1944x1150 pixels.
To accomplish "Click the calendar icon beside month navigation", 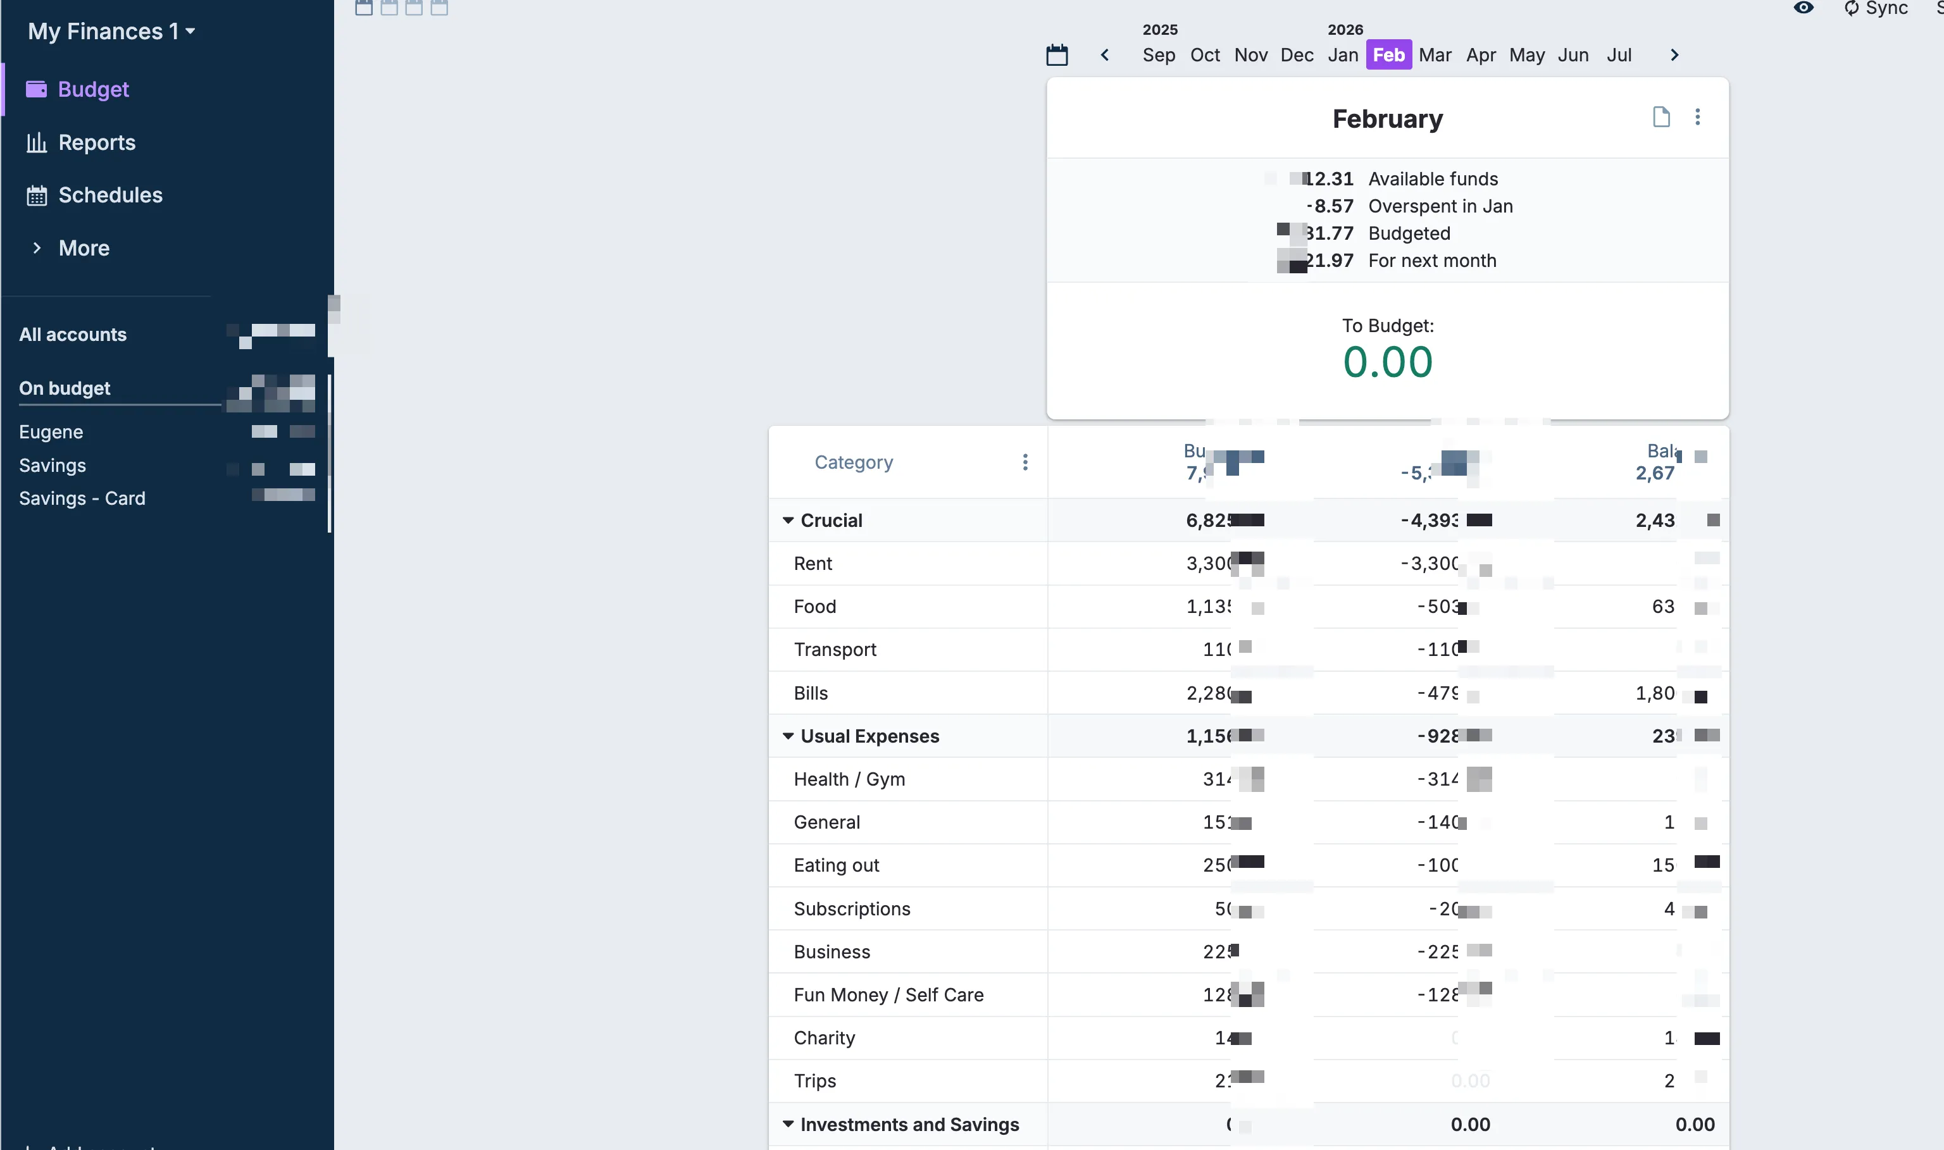I will point(1057,54).
